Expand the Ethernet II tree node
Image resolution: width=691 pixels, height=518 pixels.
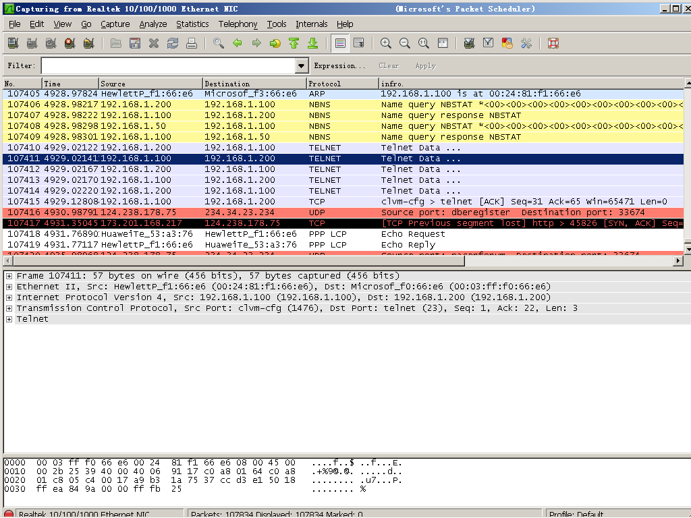point(9,287)
